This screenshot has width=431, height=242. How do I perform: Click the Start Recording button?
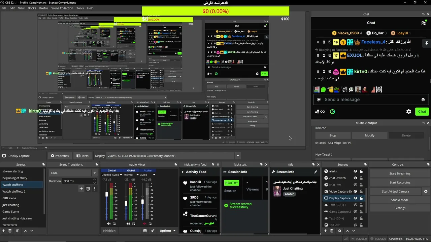pyautogui.click(x=400, y=183)
